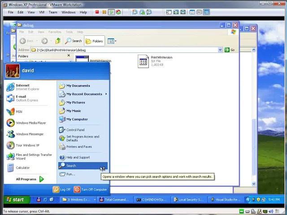Viewport: 287px width, 215px height.
Task: Click Internet Explorer quick launch icon
Action: (45, 199)
